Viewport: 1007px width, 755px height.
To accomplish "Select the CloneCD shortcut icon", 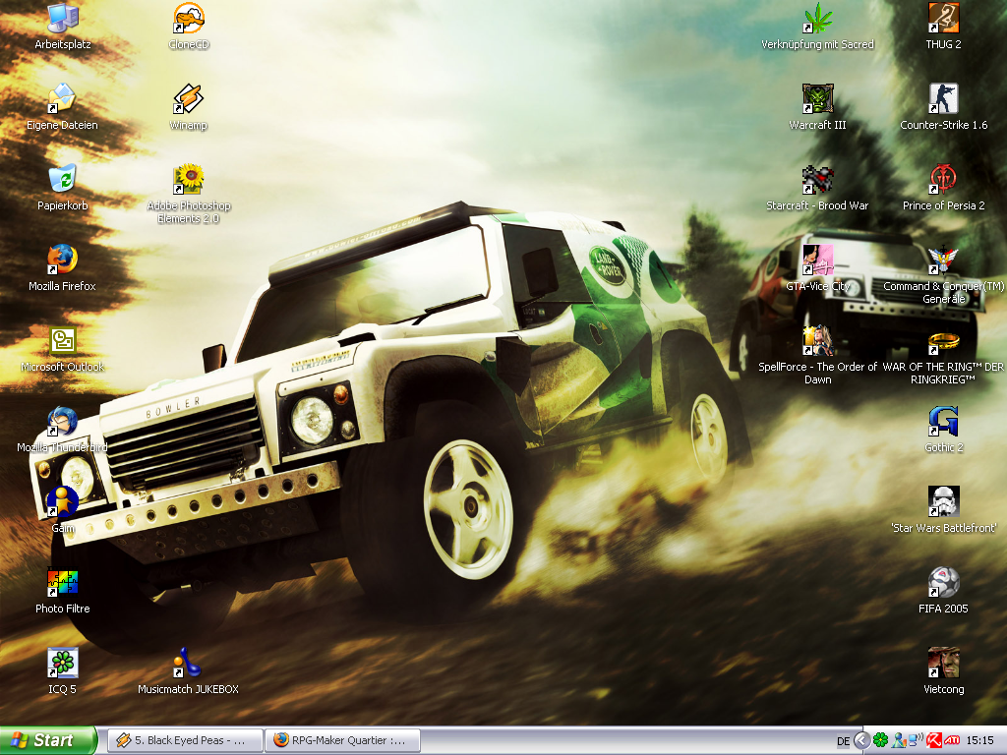I will [188, 19].
